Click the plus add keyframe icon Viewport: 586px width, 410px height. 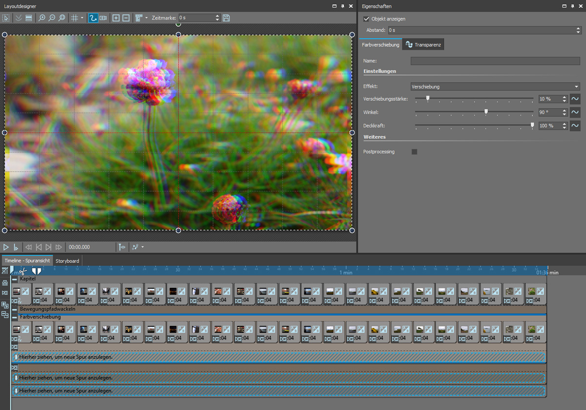click(116, 18)
